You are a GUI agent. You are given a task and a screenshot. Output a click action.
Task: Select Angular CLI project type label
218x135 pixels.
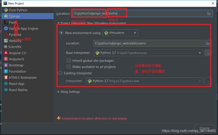(17, 53)
